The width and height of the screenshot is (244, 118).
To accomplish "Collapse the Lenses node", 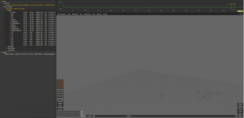I will tap(1, 52).
